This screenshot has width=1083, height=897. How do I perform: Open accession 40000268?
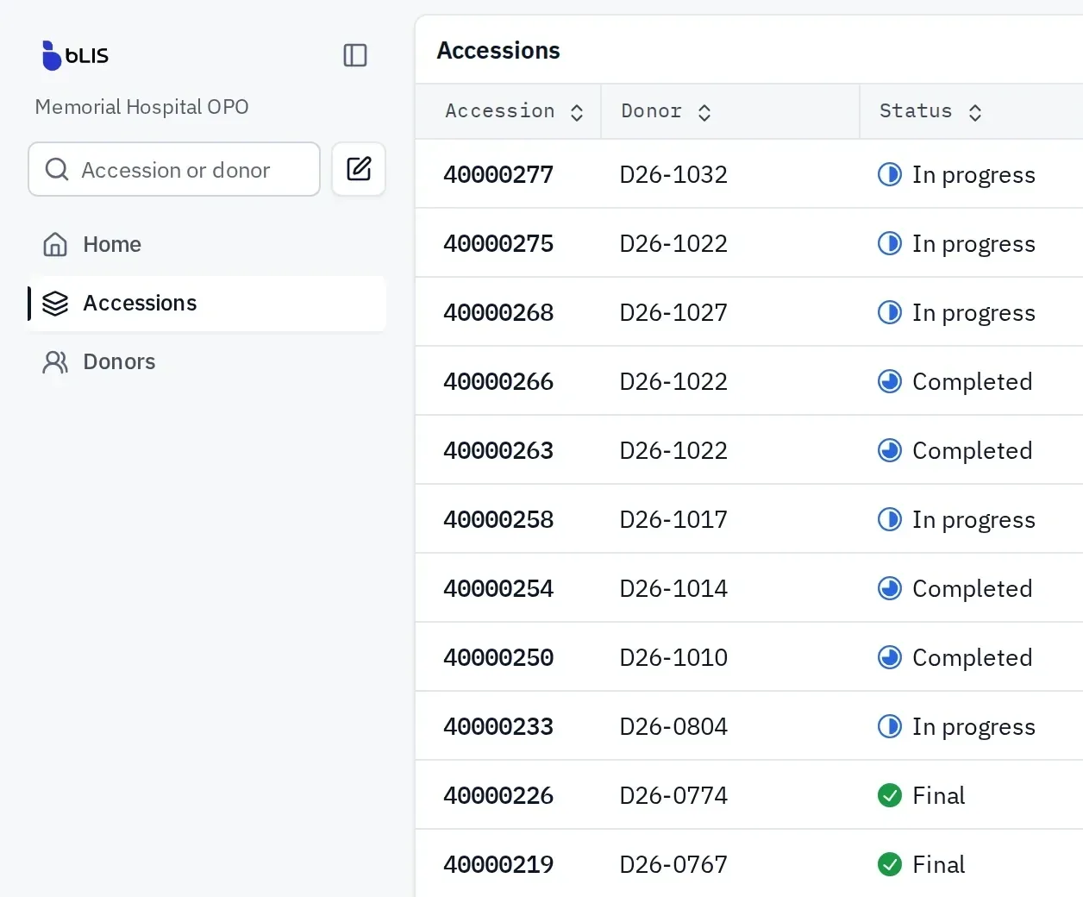(498, 312)
